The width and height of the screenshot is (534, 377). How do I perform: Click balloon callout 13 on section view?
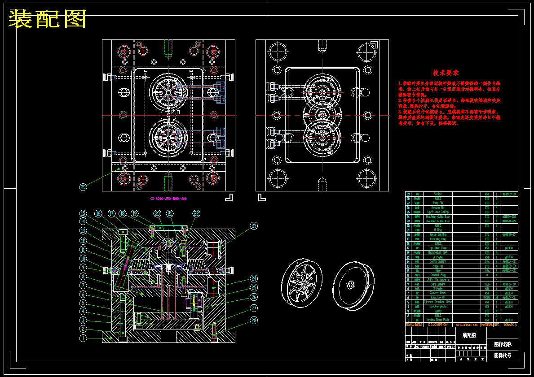point(83,231)
